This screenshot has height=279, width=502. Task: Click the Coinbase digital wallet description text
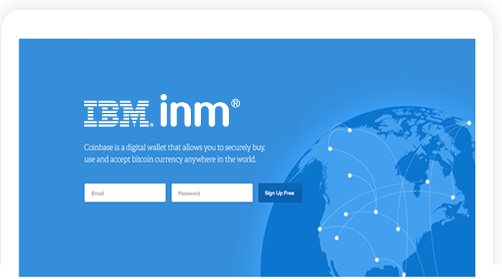(x=175, y=153)
